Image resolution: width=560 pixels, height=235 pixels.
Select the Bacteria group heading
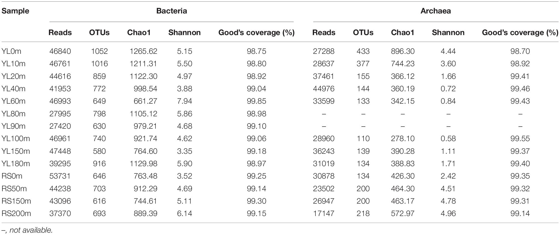pyautogui.click(x=172, y=11)
